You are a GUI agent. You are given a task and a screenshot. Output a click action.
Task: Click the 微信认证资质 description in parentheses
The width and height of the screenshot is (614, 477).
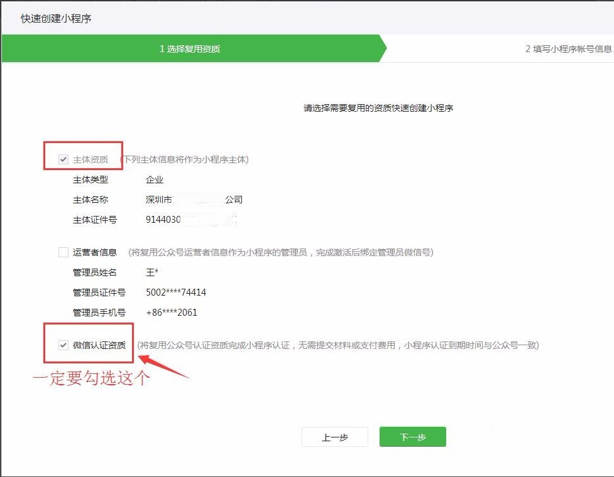pyautogui.click(x=338, y=345)
